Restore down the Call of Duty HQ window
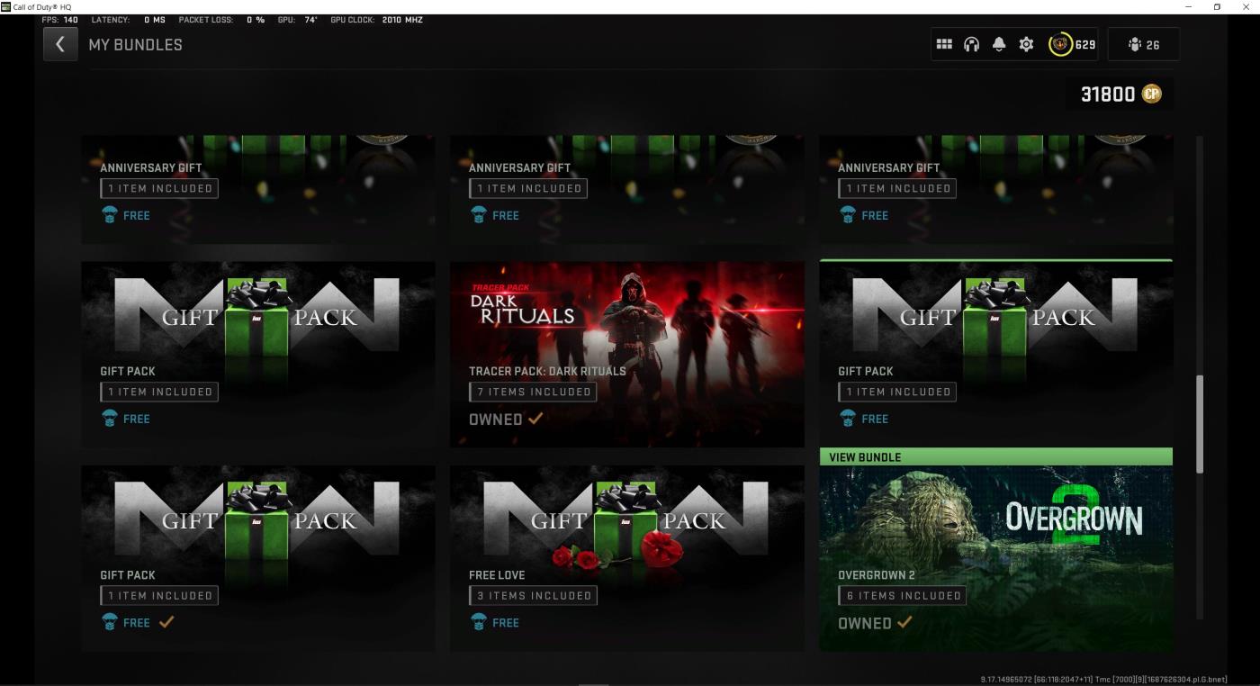1260x686 pixels. [x=1217, y=6]
